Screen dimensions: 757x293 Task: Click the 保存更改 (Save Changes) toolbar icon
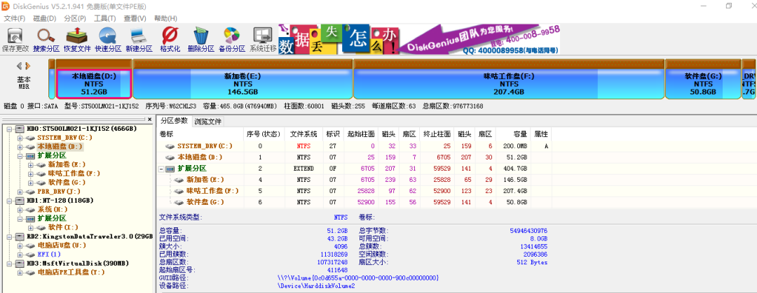coord(15,36)
